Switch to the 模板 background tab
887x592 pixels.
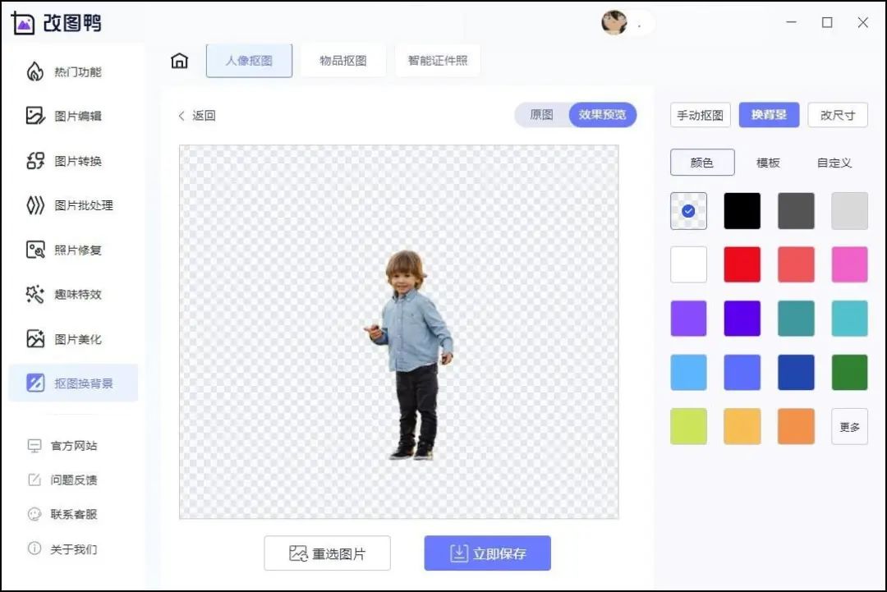[x=766, y=162]
